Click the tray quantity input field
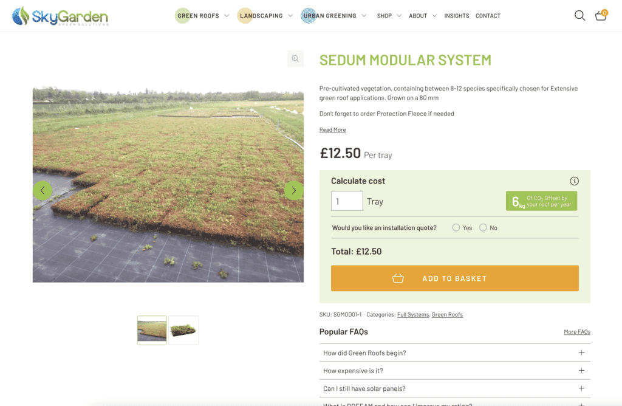The height and width of the screenshot is (406, 622). click(347, 201)
